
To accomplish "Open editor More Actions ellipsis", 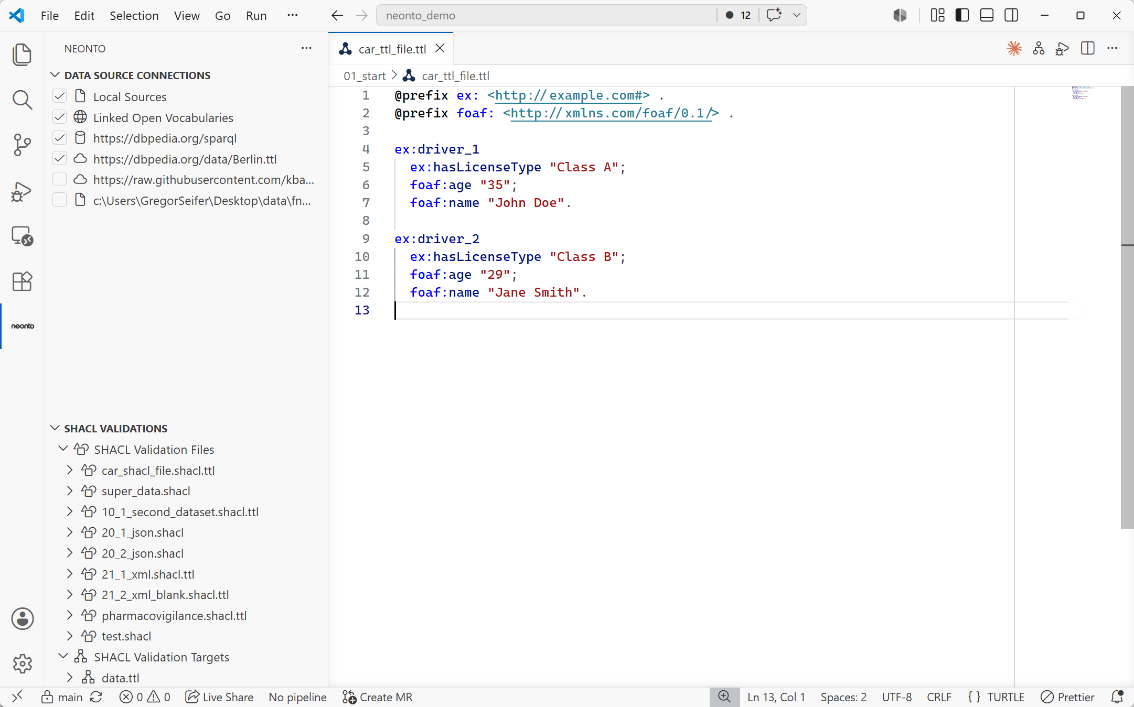I will pos(1112,49).
